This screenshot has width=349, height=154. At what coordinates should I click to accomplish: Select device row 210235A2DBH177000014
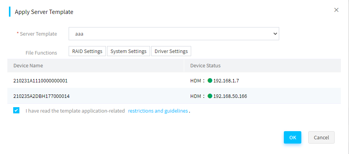[x=174, y=96]
